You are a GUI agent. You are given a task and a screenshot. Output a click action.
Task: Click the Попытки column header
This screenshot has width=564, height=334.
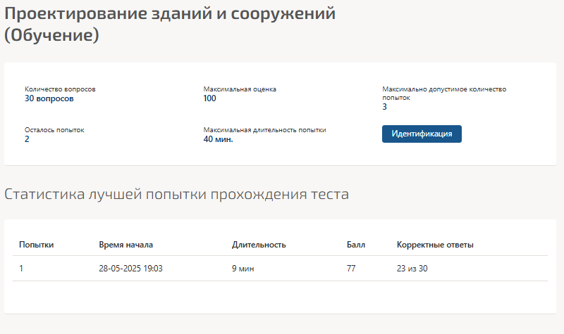(x=36, y=245)
